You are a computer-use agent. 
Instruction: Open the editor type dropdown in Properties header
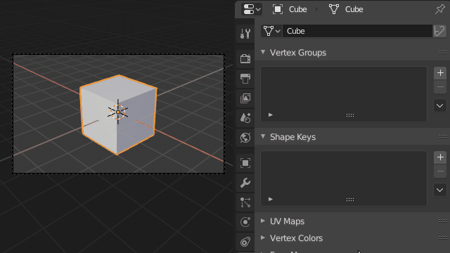[252, 9]
